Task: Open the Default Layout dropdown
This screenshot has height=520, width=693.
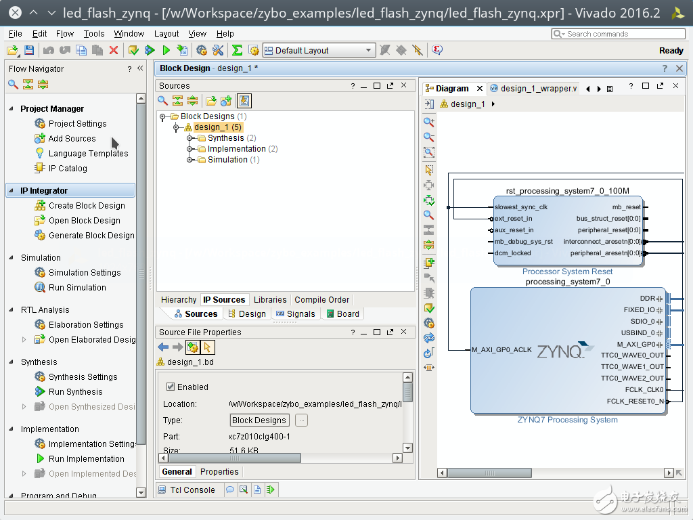Action: (319, 50)
